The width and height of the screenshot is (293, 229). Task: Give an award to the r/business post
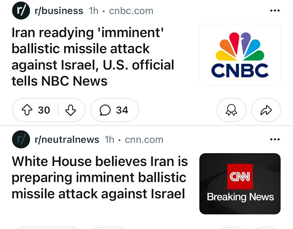[x=231, y=110]
